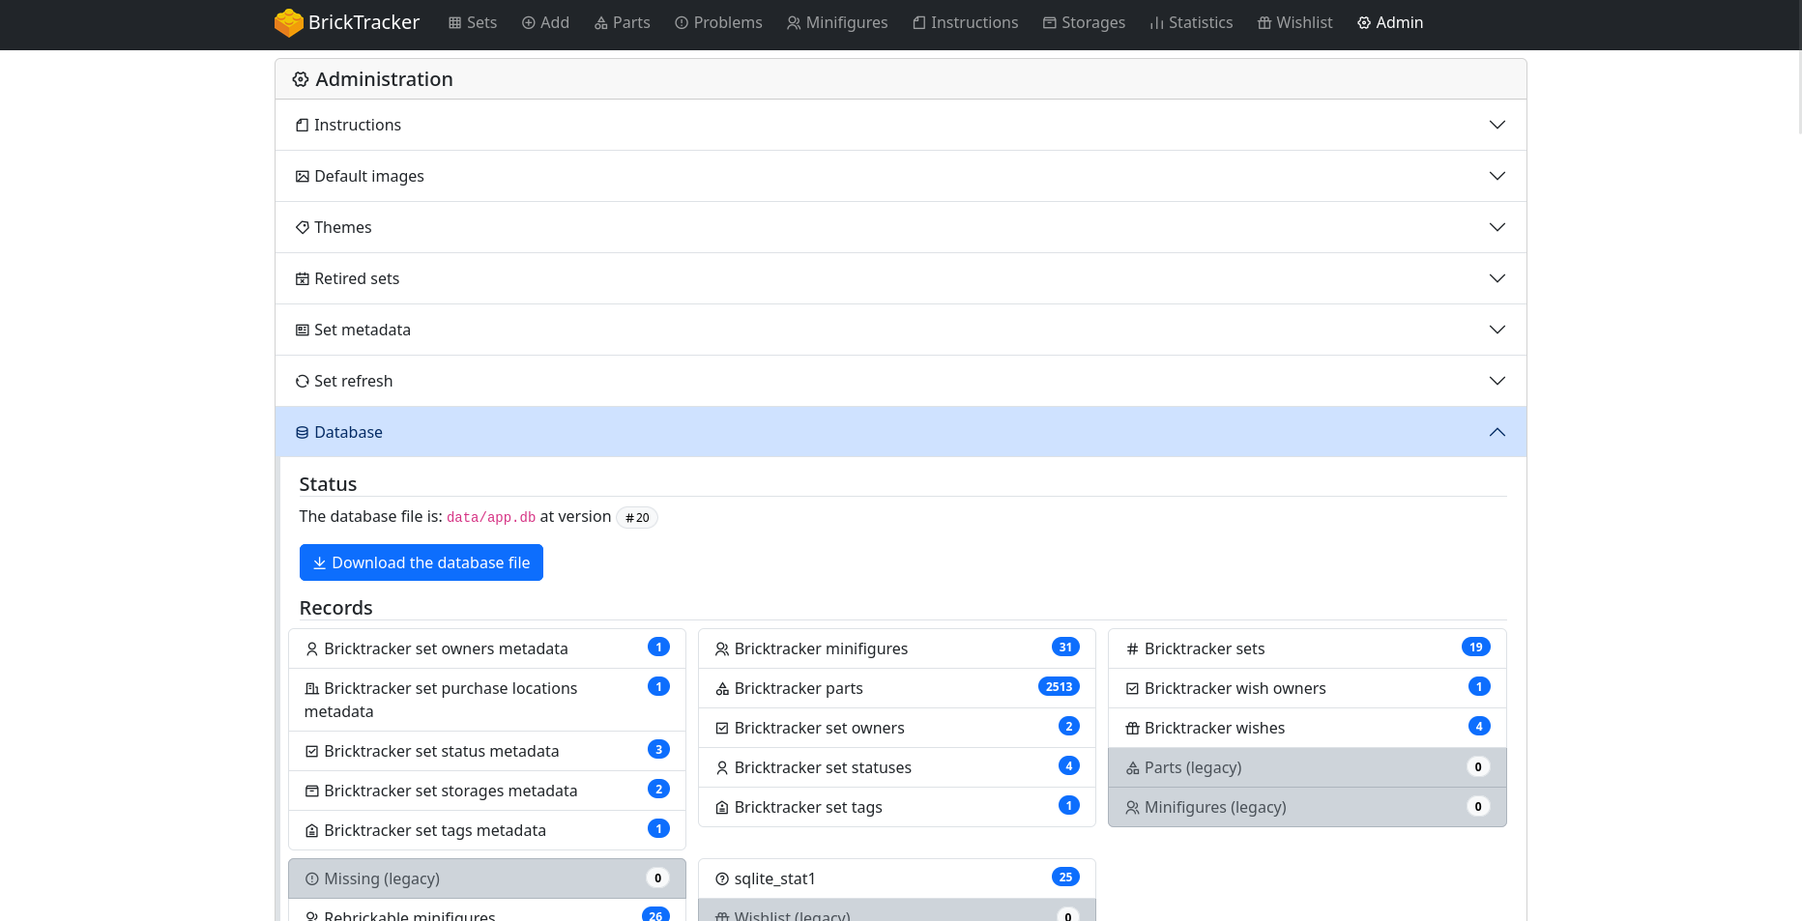Open the Sets page in navbar
The width and height of the screenshot is (1802, 921).
coord(472,22)
